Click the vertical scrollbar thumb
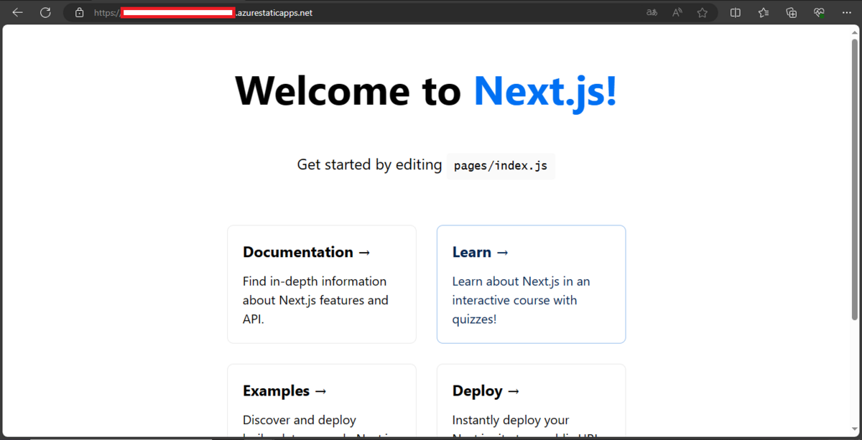Viewport: 862px width, 440px height. click(854, 179)
